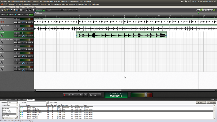Toggle fx on selected track 3
Screen dimensions: 217x122
pyautogui.click(x=26, y=36)
